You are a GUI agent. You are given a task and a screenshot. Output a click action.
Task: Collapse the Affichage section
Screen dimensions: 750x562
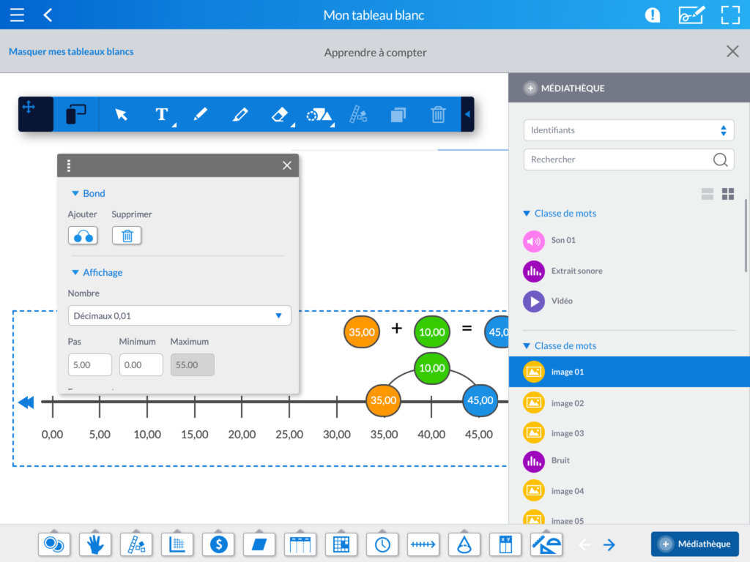[x=75, y=272]
